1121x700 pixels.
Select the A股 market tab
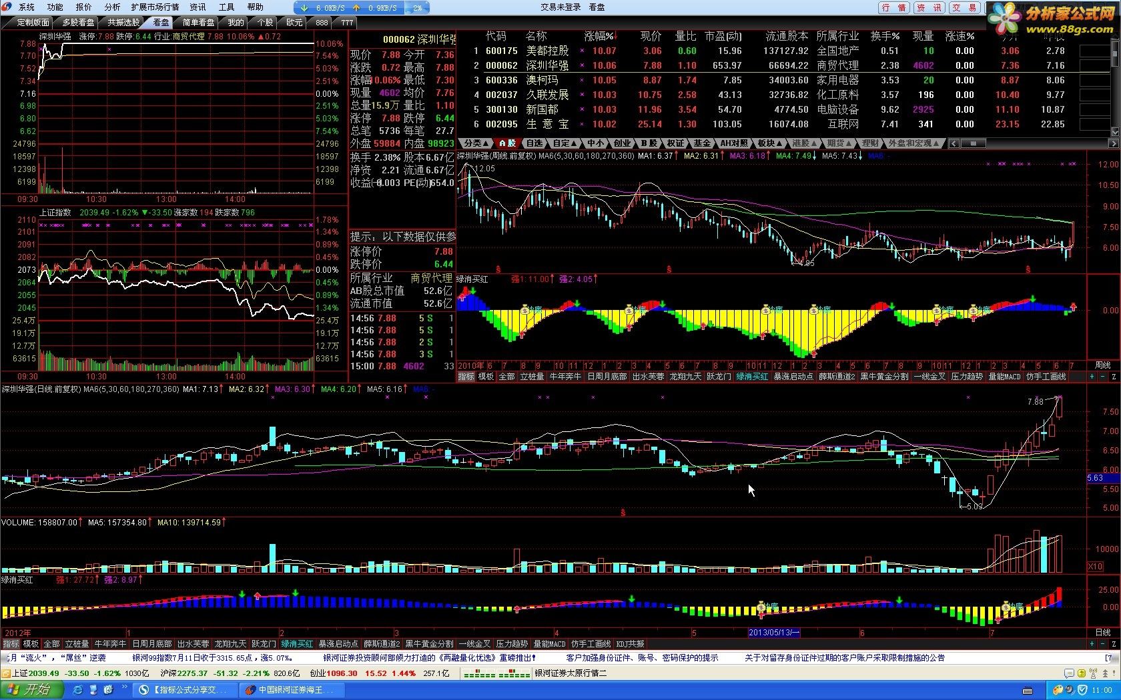[x=508, y=143]
